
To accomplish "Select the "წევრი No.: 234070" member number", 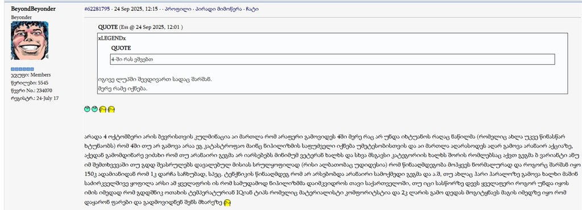I will 32,90.
